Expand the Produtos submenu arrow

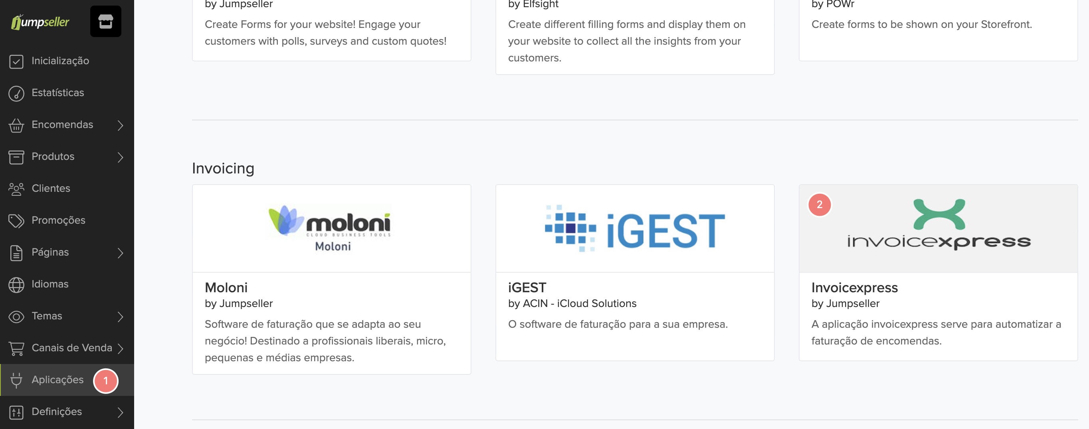[120, 157]
